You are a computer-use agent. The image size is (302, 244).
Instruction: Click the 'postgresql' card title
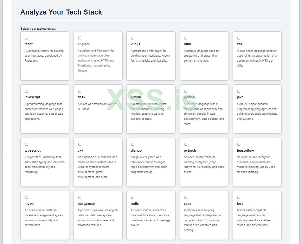tap(86, 204)
